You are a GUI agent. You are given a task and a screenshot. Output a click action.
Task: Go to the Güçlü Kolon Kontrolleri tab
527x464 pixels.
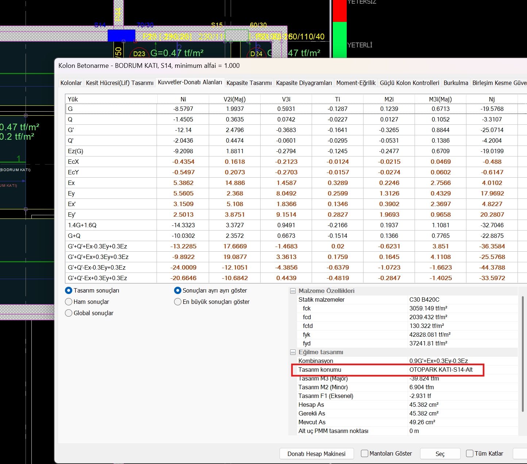409,83
